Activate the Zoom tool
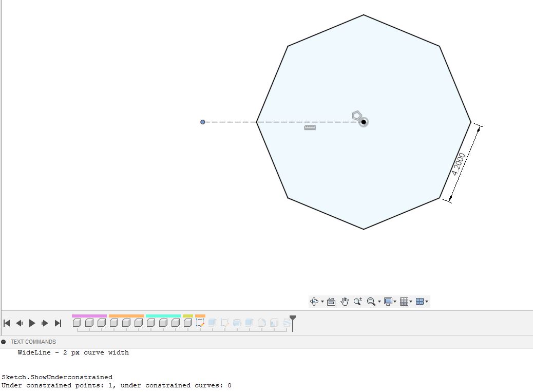Screen dimensions: 533x392 (358, 301)
